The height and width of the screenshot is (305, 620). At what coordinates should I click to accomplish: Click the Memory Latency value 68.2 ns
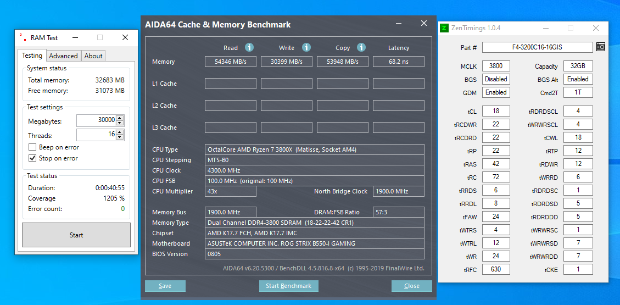point(399,62)
